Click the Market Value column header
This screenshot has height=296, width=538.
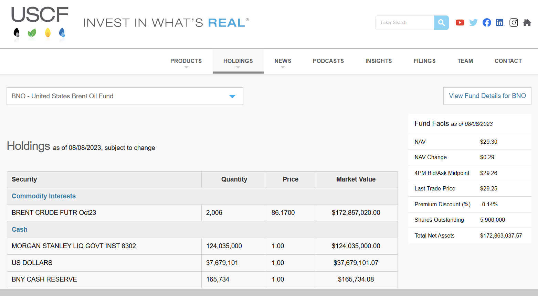click(x=356, y=179)
